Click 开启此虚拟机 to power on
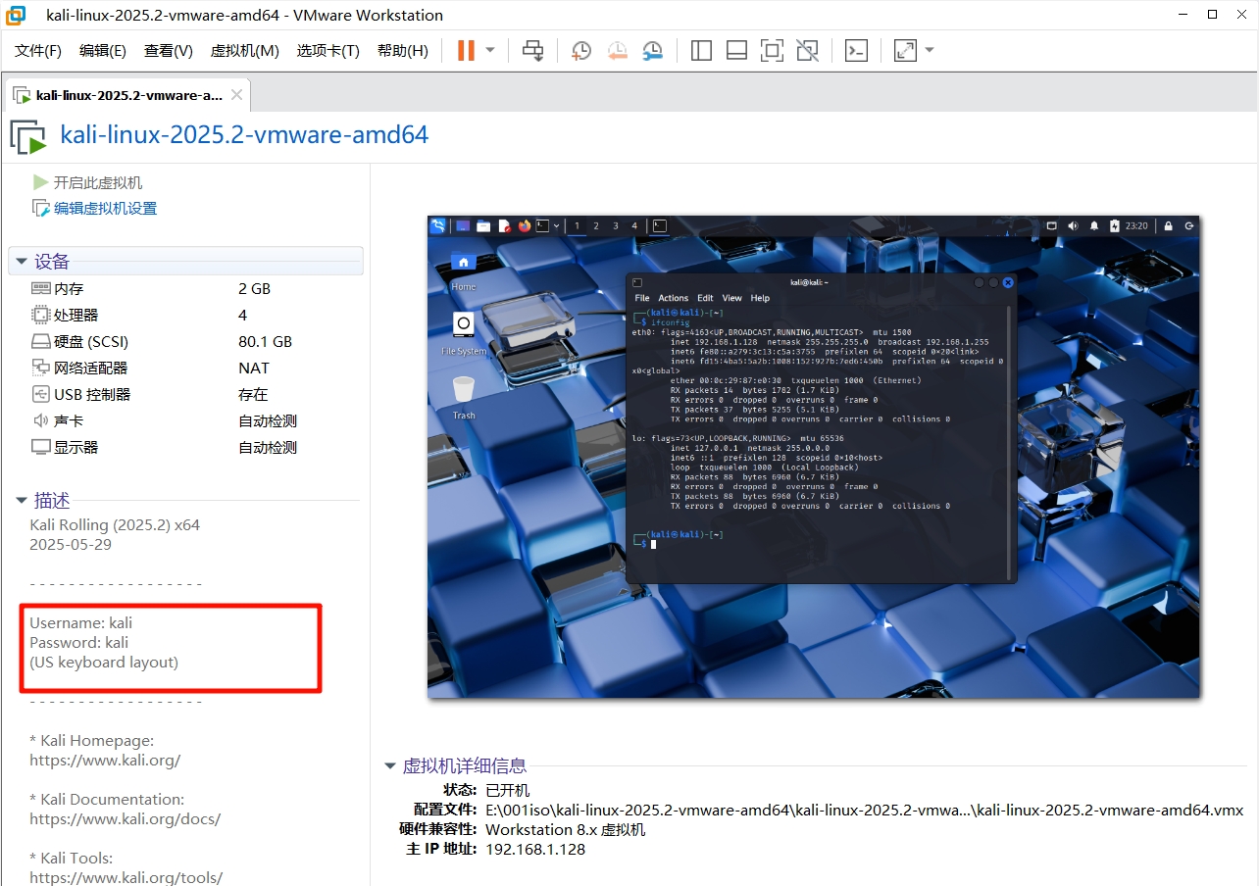Screen dimensions: 1259x886 tap(87, 182)
